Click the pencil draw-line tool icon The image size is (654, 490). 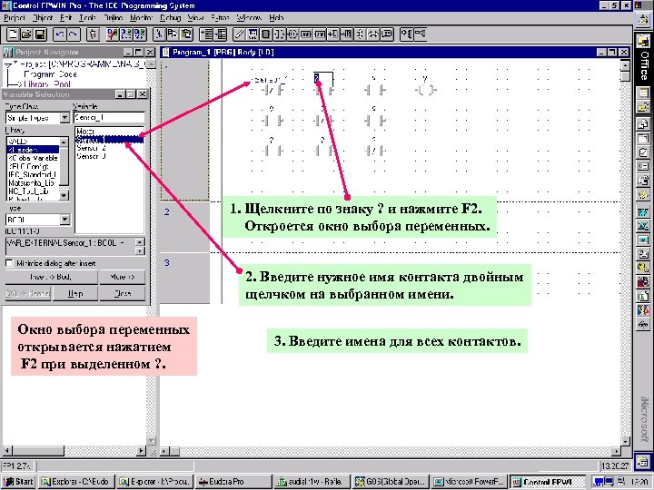(x=239, y=34)
